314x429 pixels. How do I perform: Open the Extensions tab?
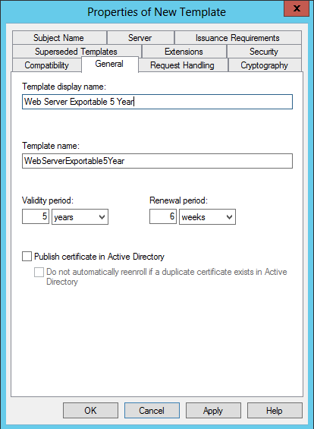click(x=184, y=52)
